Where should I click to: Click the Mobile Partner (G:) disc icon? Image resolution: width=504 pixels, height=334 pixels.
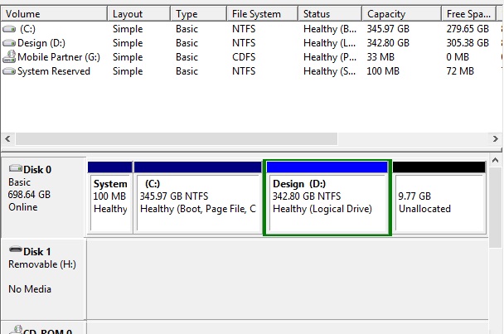click(x=9, y=56)
